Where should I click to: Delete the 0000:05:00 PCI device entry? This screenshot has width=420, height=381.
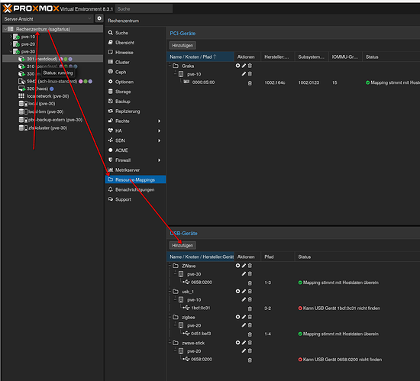[x=250, y=83]
